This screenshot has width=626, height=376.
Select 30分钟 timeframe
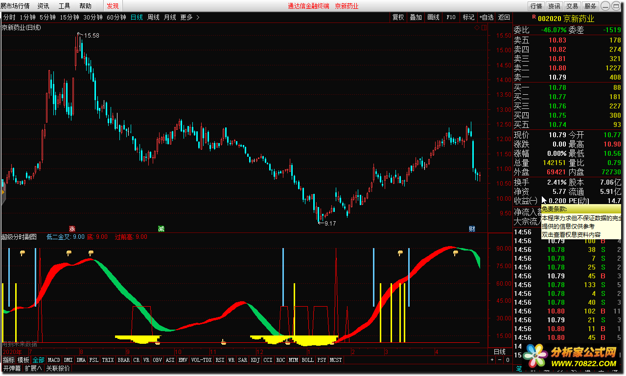93,17
